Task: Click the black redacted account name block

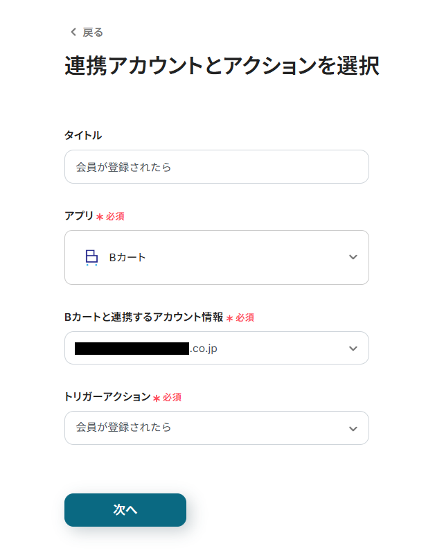Action: point(132,348)
